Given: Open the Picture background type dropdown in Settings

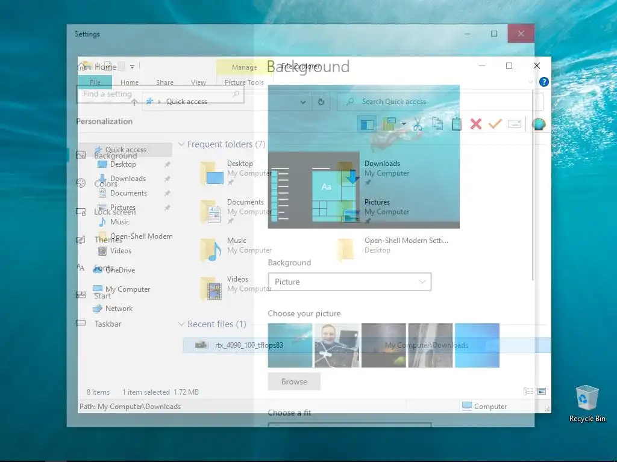Looking at the screenshot, I should [x=349, y=282].
